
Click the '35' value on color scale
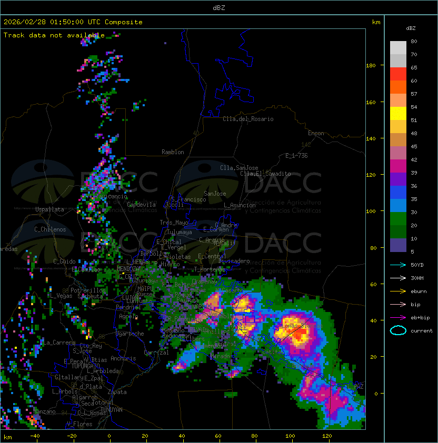(414, 199)
